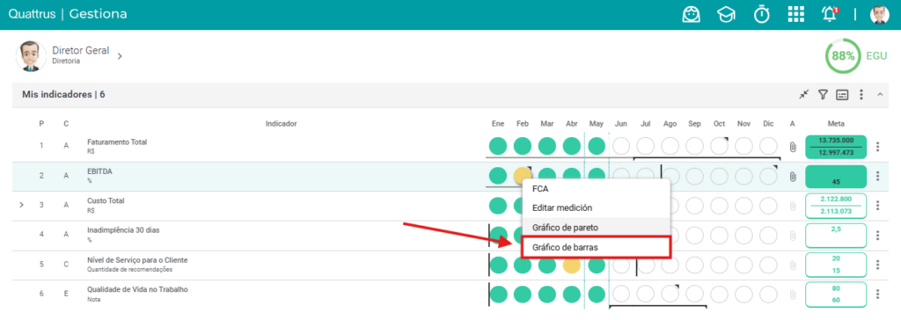Open Faturamento Total row options menu

click(x=877, y=147)
